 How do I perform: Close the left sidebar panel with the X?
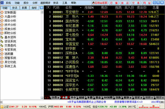click(x=42, y=8)
